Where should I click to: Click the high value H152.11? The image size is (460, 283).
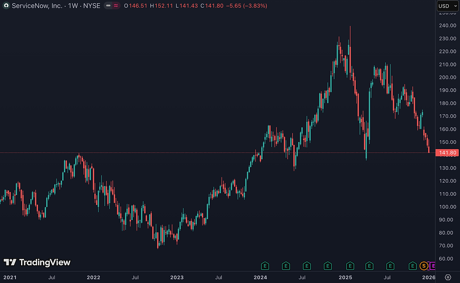click(161, 6)
